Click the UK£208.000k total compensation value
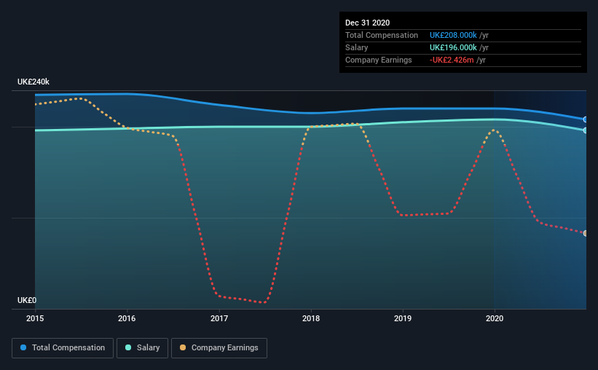Viewport: 598px width, 370px height. pos(453,35)
